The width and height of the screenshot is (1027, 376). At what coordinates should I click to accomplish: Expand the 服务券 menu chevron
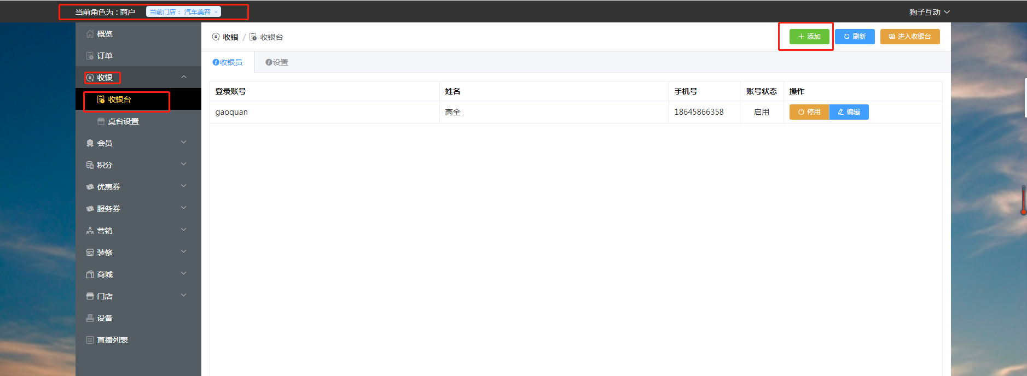184,208
